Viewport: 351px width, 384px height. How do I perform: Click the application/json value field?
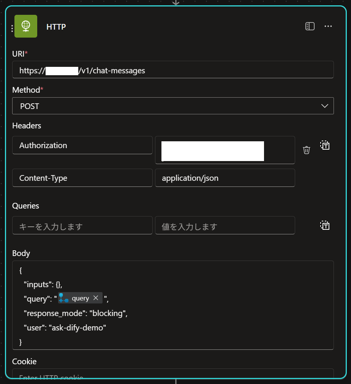click(225, 178)
